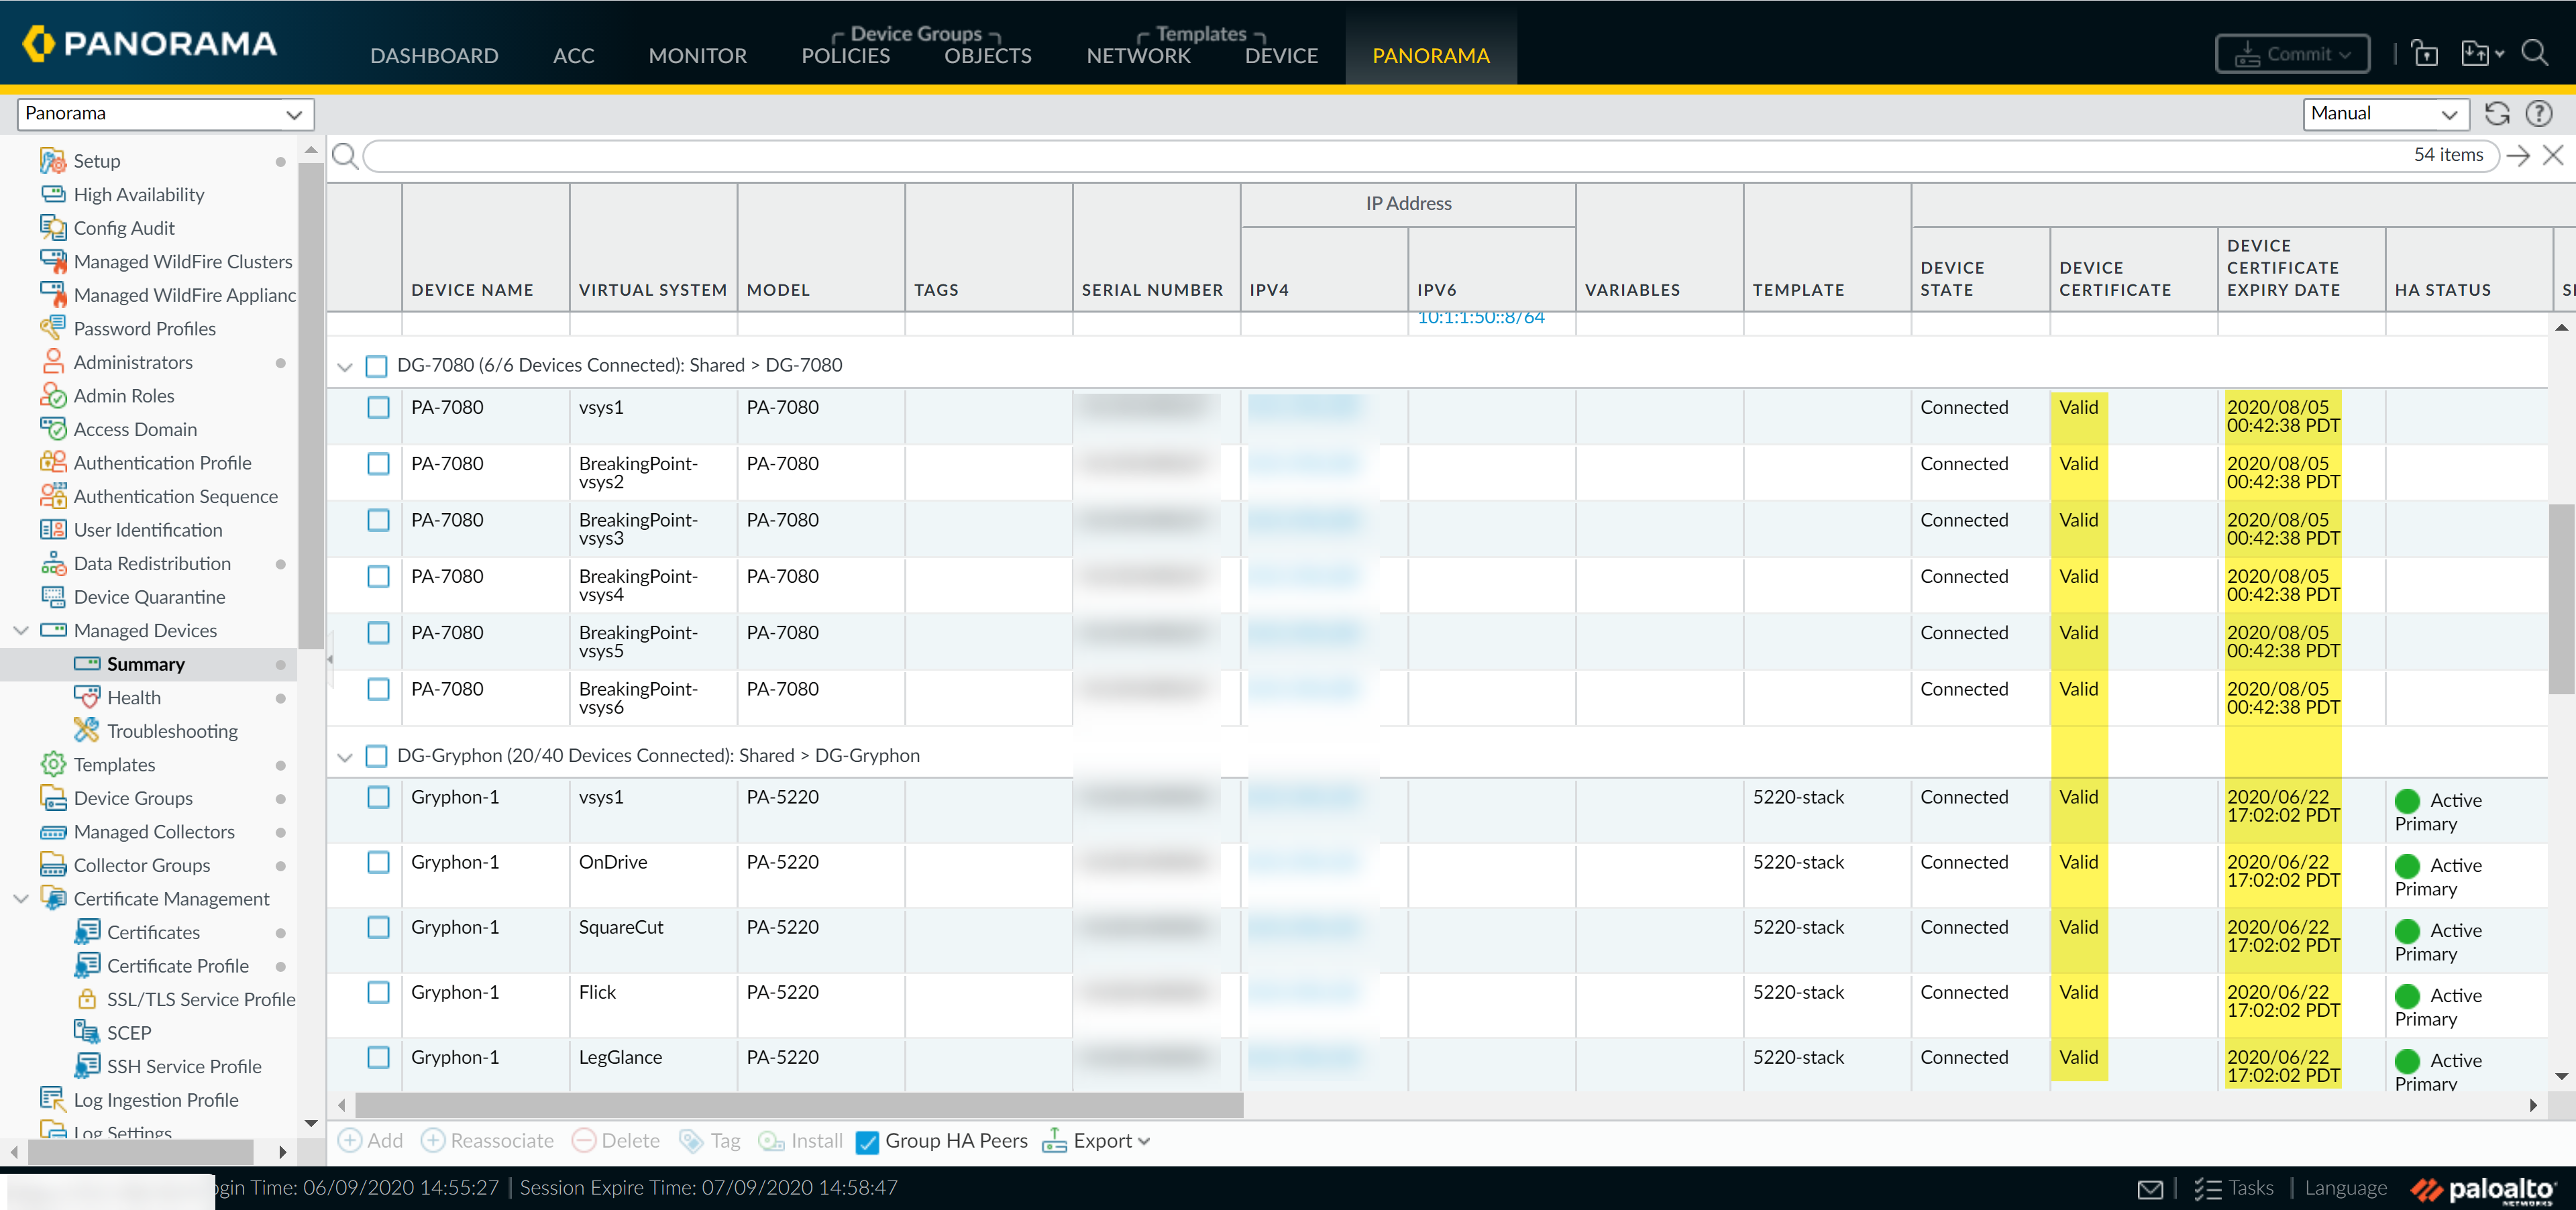Open the POLICIES tab
The image size is (2576, 1210).
[845, 56]
